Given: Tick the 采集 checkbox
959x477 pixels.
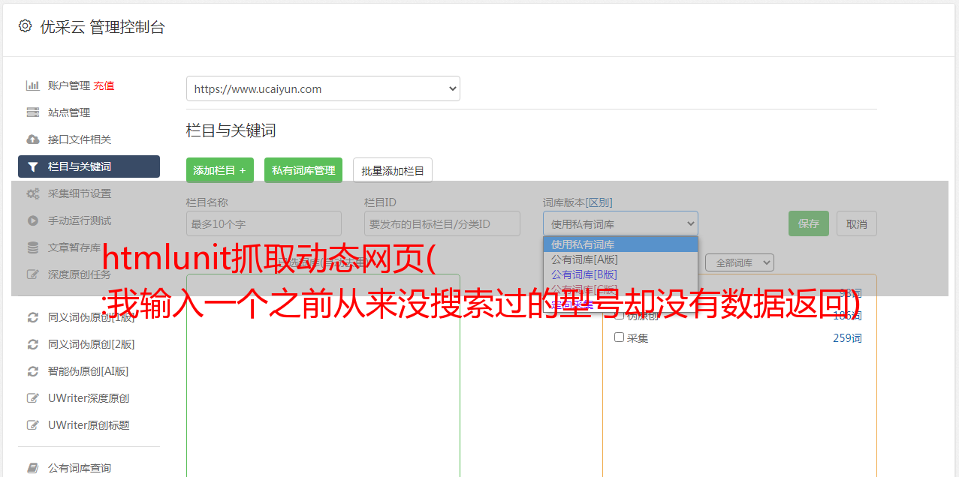Looking at the screenshot, I should (x=619, y=337).
